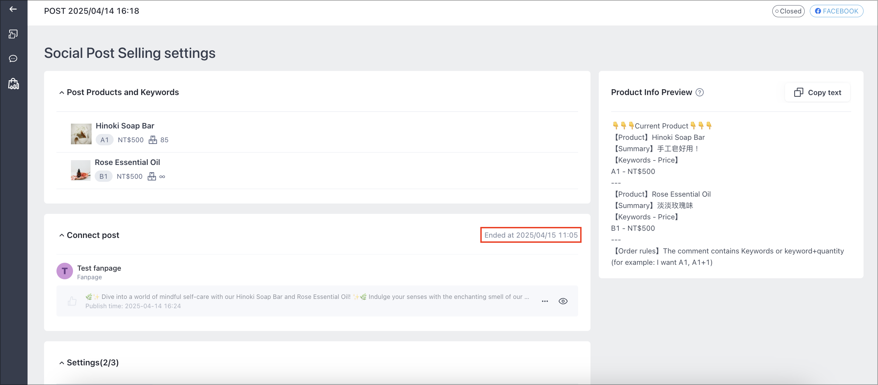Click the 【Product】Hinoki Soap Bar preview line
Viewport: 878px width, 385px height.
click(x=658, y=137)
